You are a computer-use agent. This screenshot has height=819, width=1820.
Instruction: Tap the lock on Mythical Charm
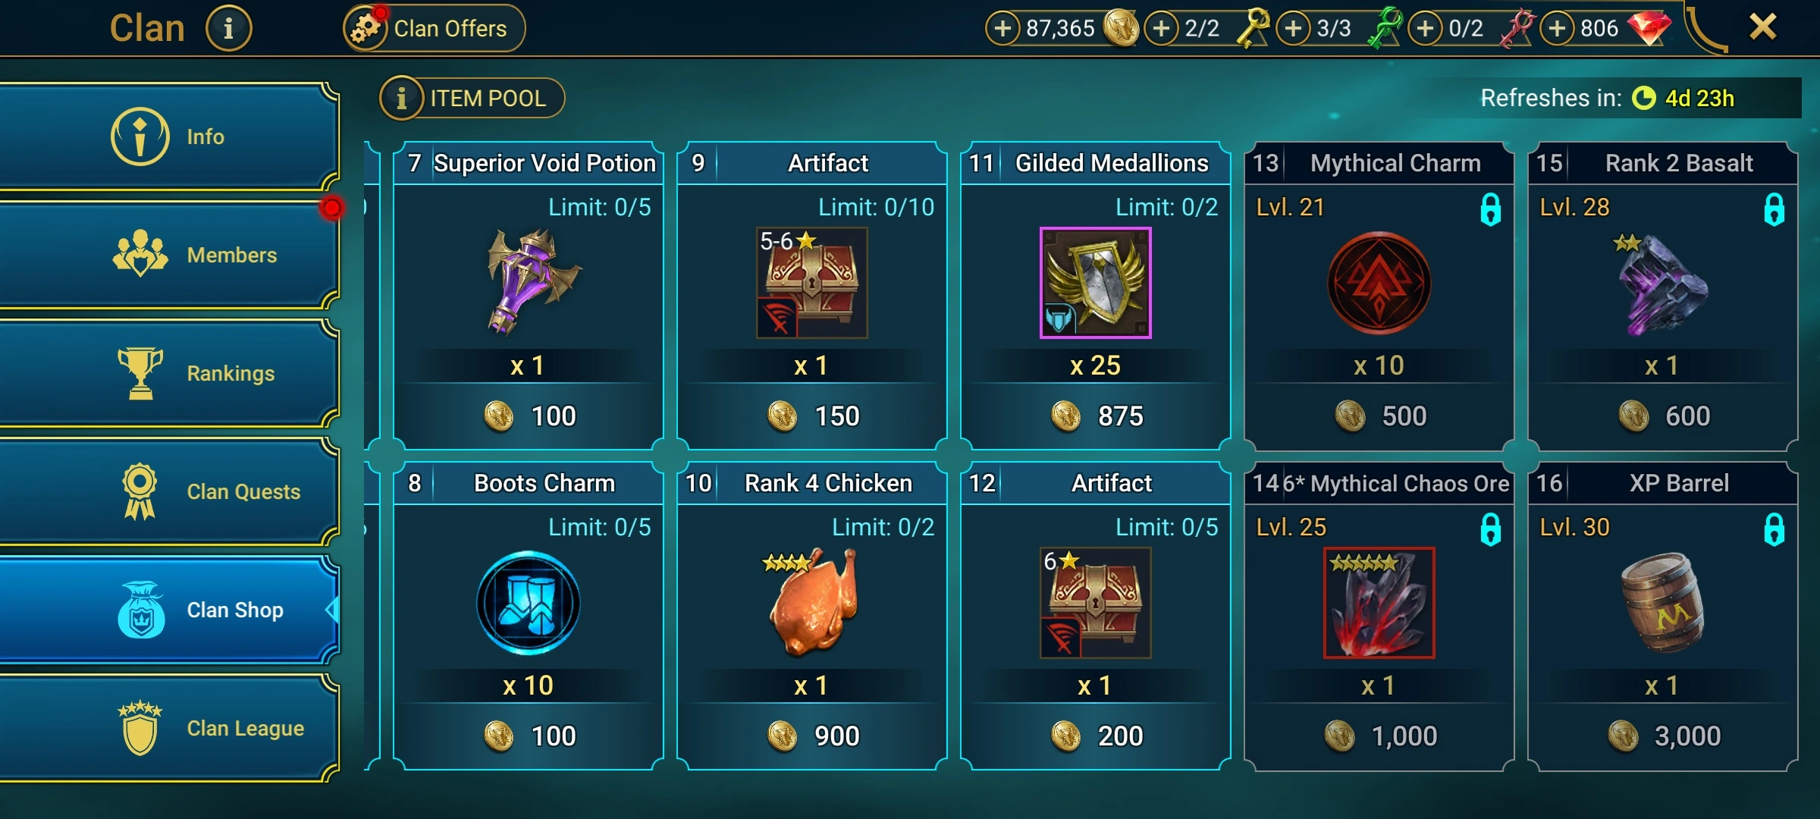1490,209
